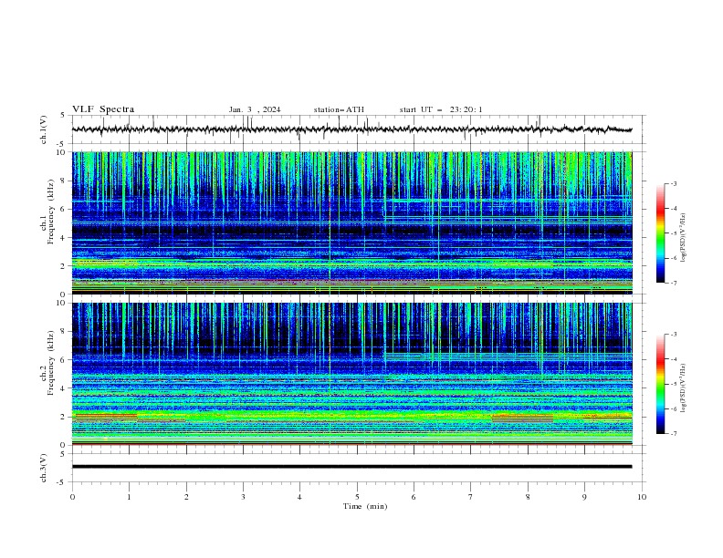Click time axis tick label "5"
This screenshot has height=558, width=723.
click(x=357, y=497)
